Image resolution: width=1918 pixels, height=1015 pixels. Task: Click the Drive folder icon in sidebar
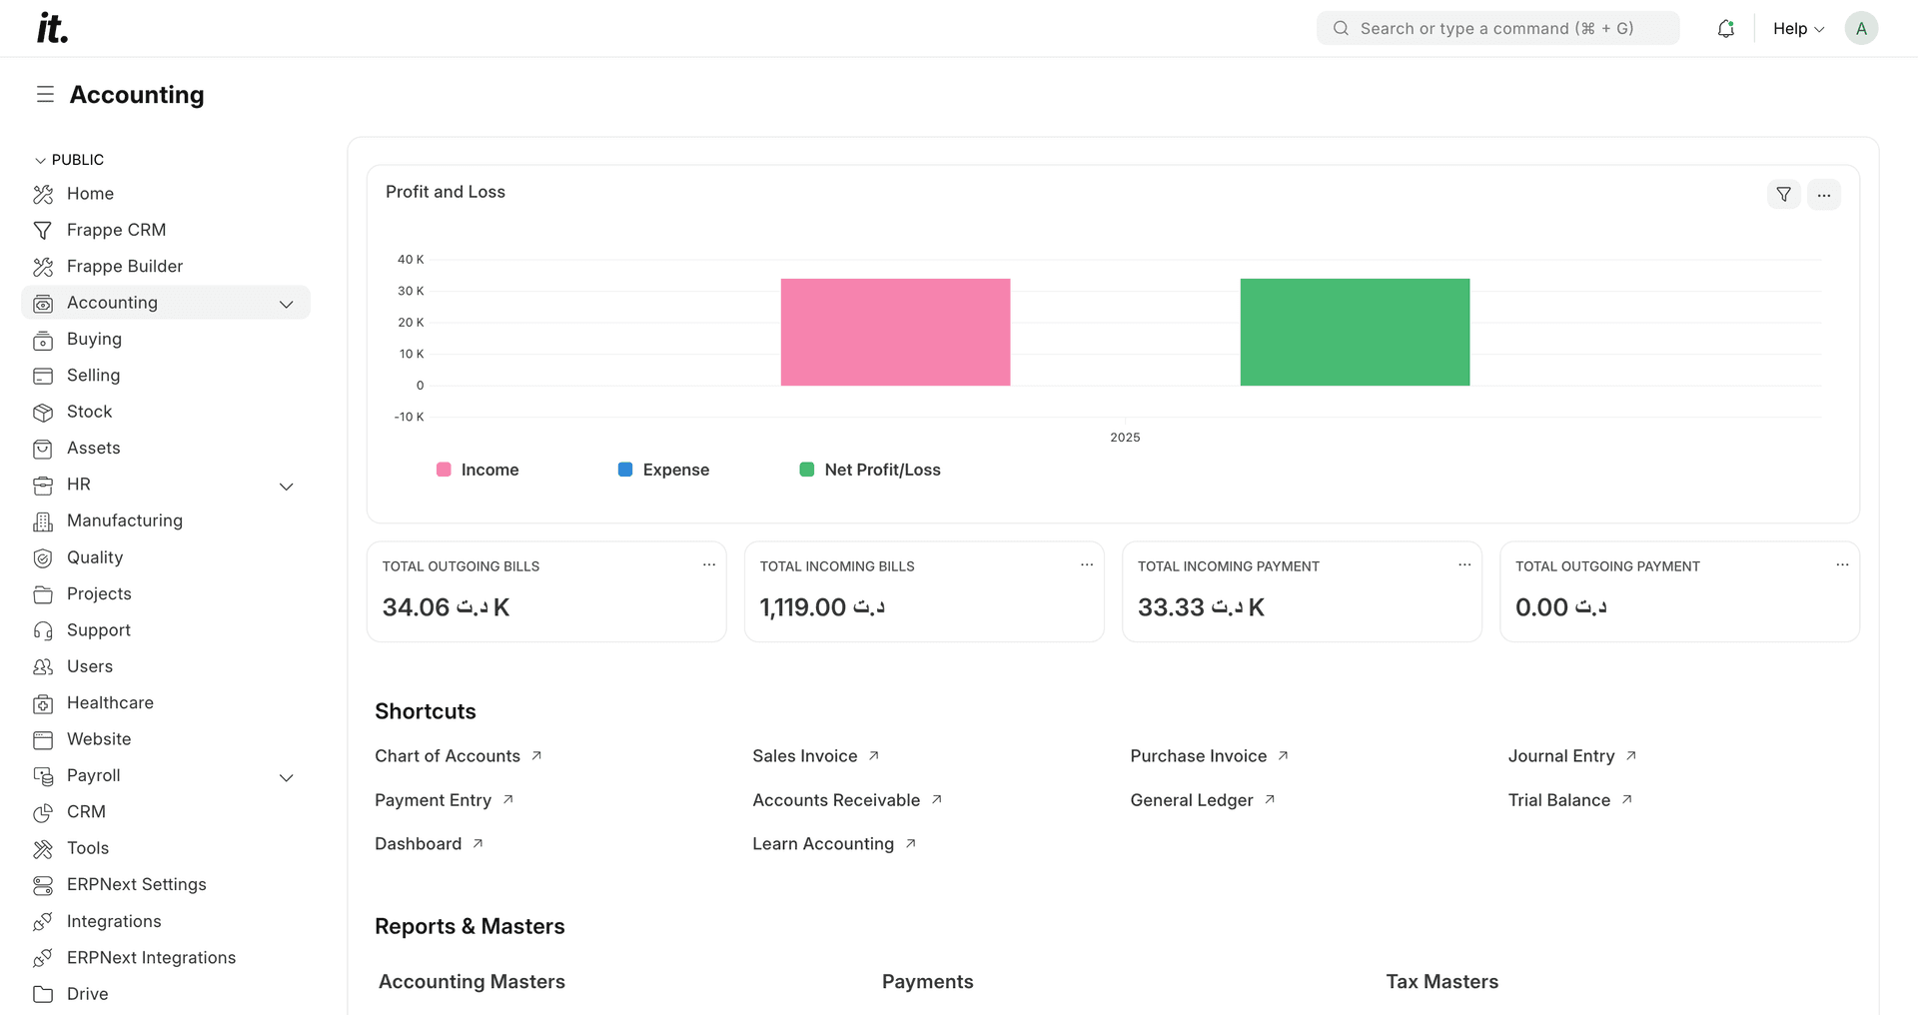coord(44,994)
